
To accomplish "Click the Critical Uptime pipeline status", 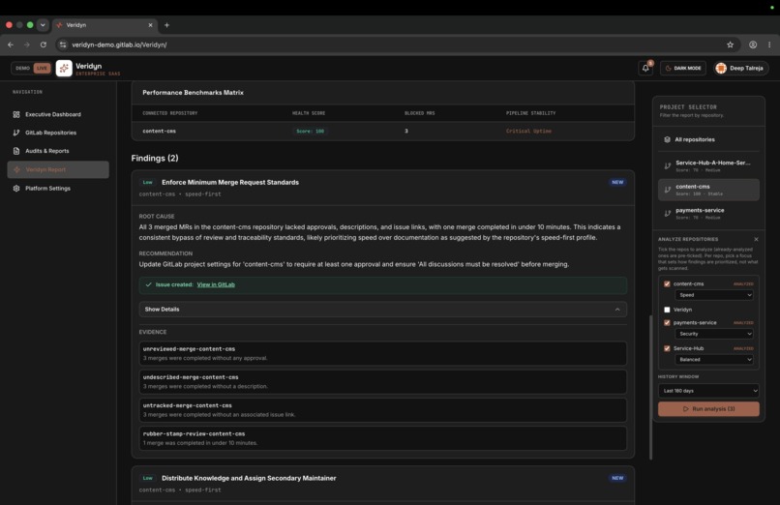I will (x=528, y=132).
